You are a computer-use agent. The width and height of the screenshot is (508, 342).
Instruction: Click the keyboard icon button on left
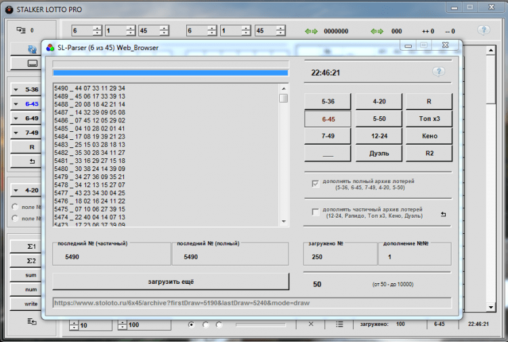[32, 63]
